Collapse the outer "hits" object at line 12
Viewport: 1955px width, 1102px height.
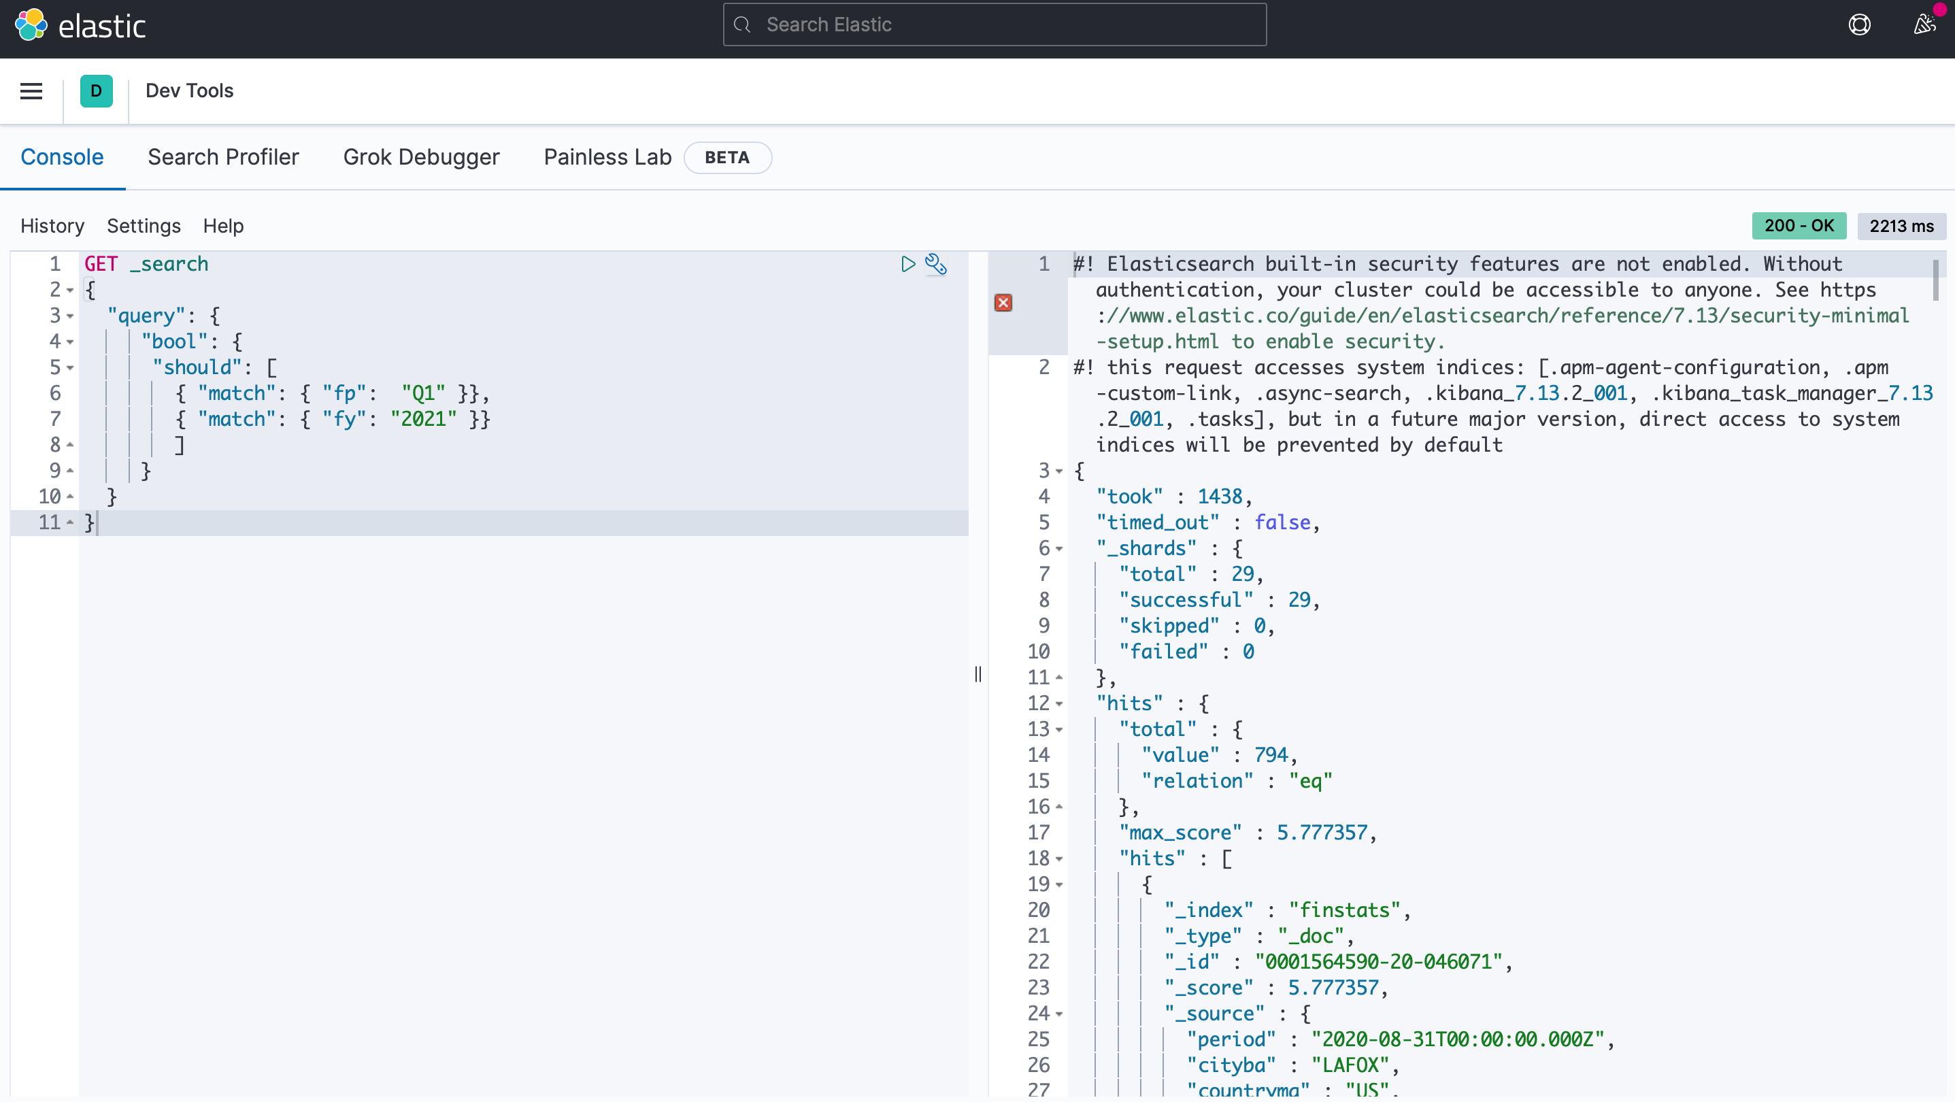1058,704
